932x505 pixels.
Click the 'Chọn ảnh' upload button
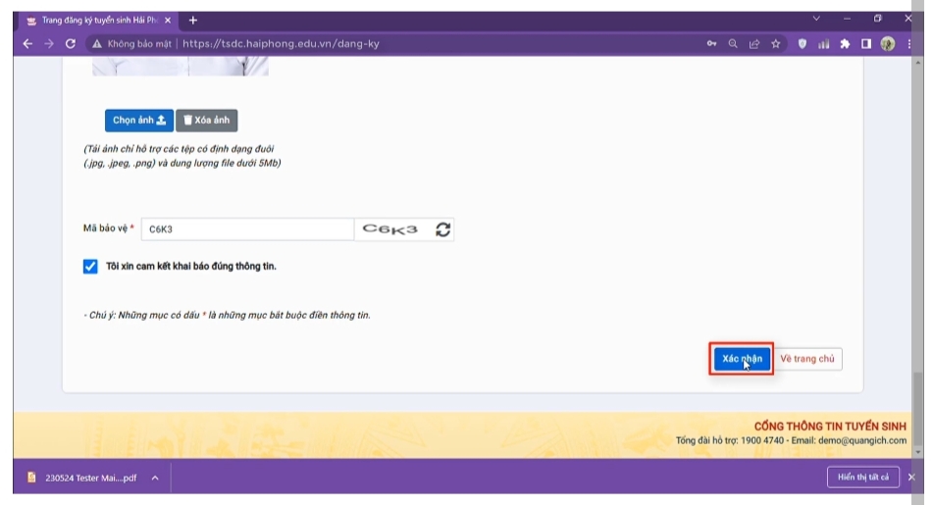(x=138, y=121)
